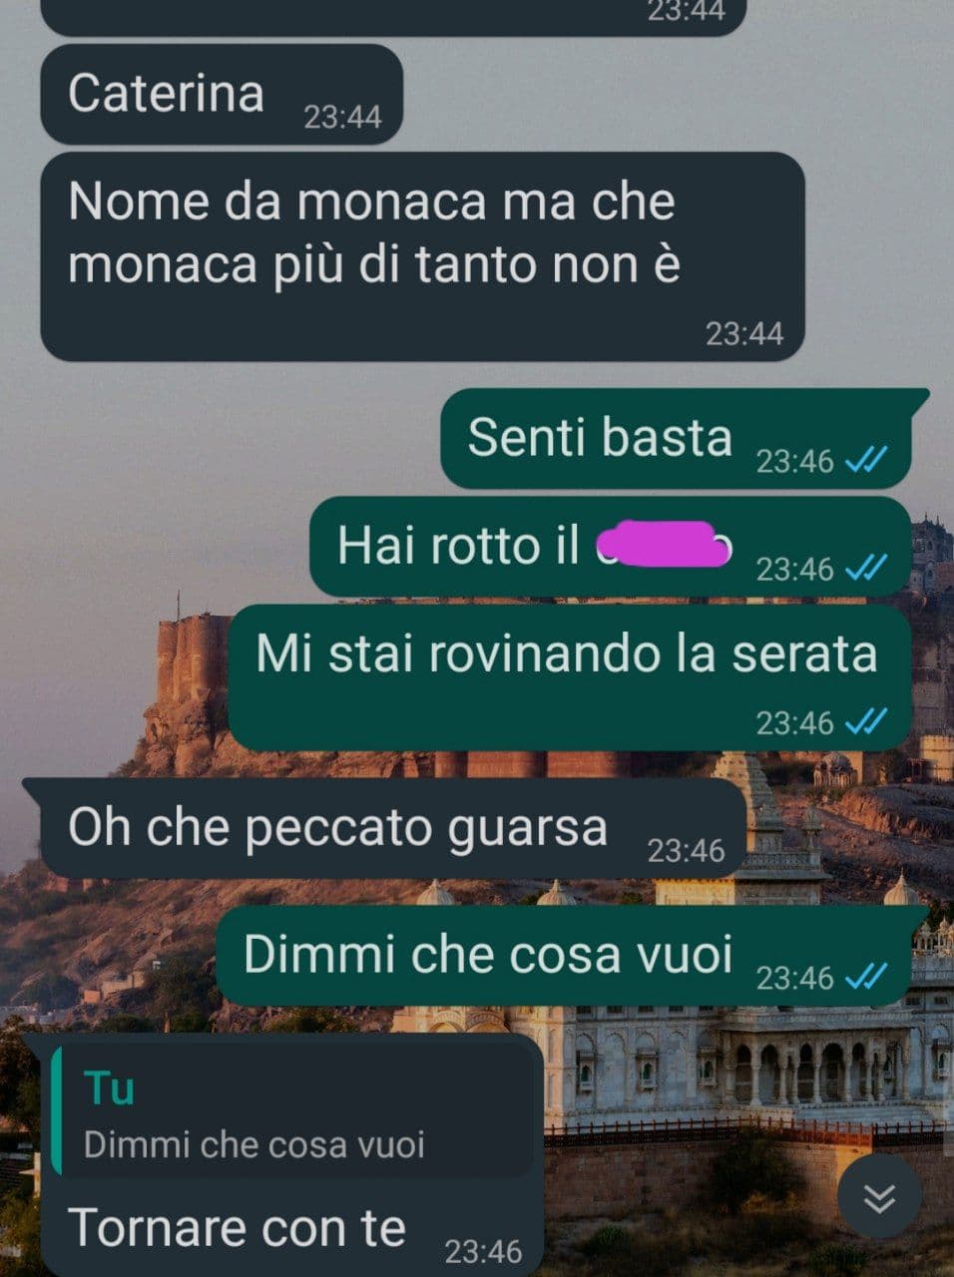The image size is (954, 1277).
Task: Tap the 'Nome da monaca' message bubble
Action: pyautogui.click(x=422, y=256)
